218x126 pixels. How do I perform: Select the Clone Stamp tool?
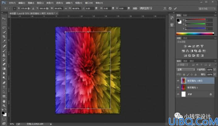click(x=4, y=55)
